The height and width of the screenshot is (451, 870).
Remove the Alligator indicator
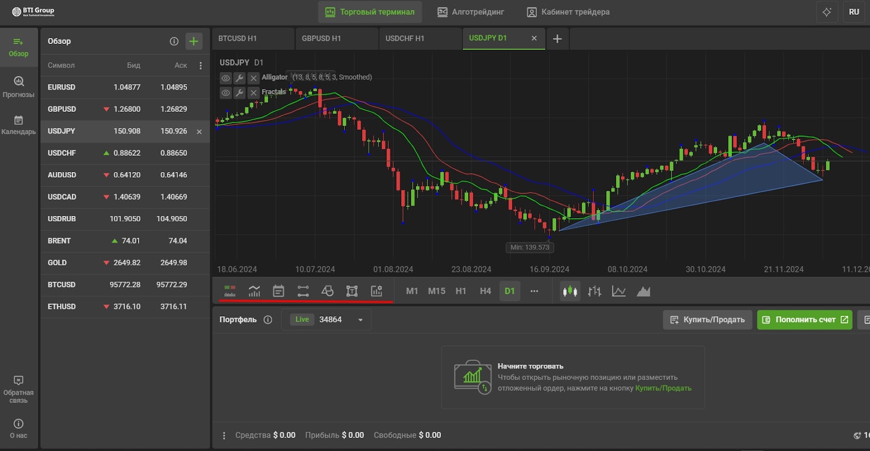tap(253, 78)
